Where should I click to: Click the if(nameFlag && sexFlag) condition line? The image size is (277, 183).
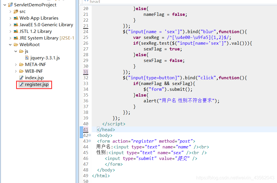tap(164, 83)
